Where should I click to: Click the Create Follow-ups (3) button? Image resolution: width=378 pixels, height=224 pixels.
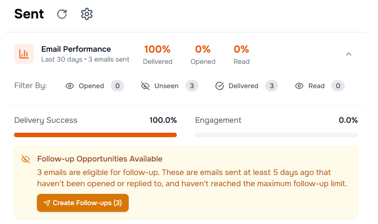83,203
